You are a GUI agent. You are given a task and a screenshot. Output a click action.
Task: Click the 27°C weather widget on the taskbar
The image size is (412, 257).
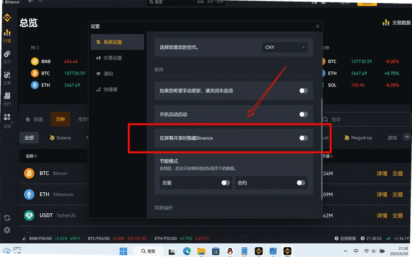(x=12, y=250)
